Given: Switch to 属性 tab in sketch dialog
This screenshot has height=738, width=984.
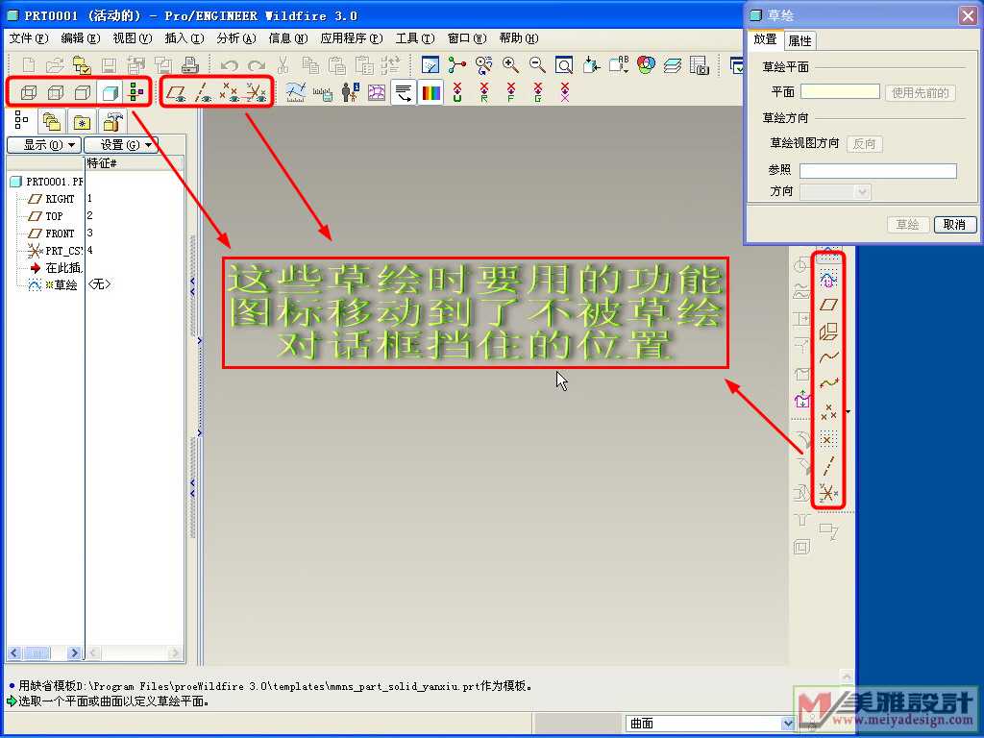Looking at the screenshot, I should (799, 40).
